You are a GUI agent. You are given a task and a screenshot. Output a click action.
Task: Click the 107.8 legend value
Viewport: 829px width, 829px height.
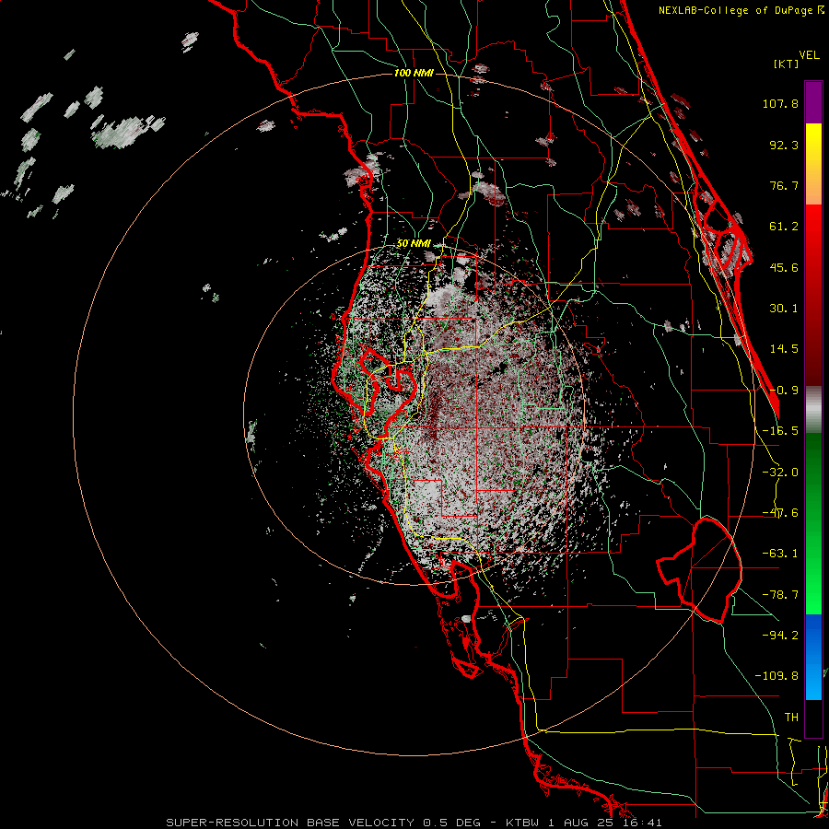(x=780, y=103)
